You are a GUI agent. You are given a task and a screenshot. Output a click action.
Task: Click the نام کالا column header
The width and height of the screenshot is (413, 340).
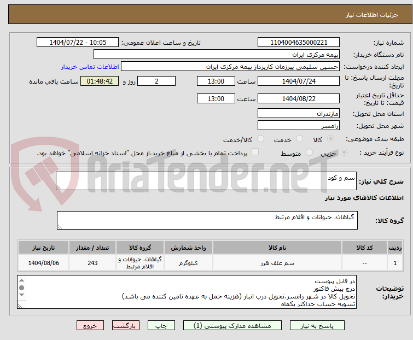point(277,248)
